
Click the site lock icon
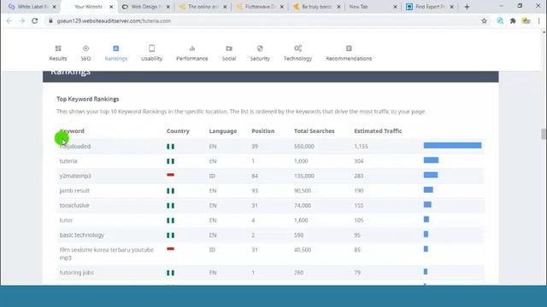pos(50,20)
